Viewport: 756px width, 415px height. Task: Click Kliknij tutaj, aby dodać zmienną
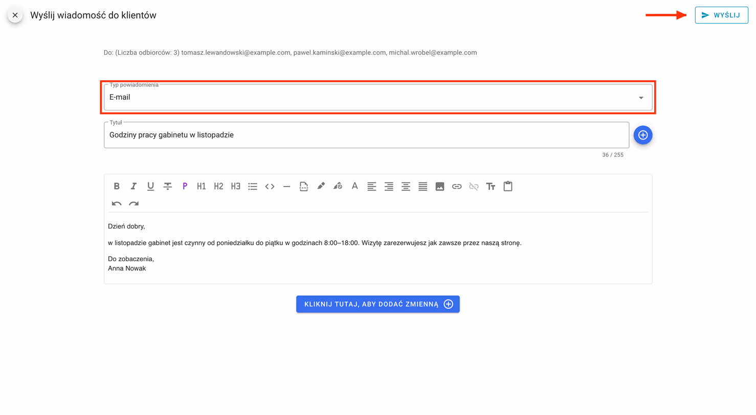pyautogui.click(x=378, y=304)
